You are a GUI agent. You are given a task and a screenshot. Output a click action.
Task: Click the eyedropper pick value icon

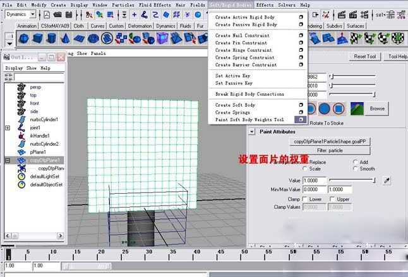point(387,180)
